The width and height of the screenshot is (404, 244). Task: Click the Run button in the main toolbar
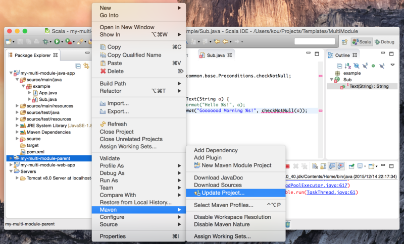coord(57,41)
